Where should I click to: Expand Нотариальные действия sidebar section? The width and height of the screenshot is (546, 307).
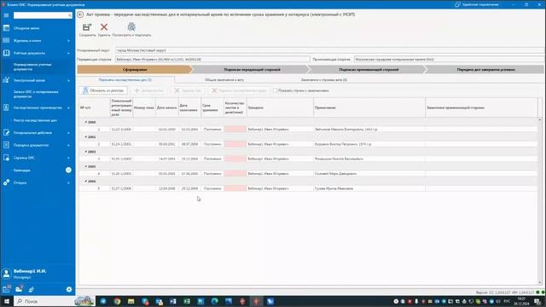coord(68,133)
